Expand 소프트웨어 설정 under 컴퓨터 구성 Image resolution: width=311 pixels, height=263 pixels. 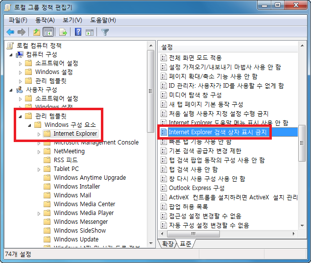pyautogui.click(x=20, y=64)
